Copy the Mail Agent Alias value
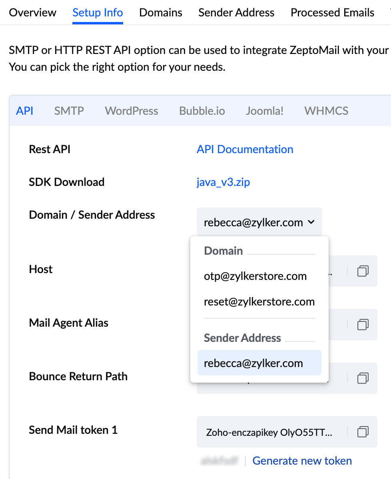 [x=363, y=324]
